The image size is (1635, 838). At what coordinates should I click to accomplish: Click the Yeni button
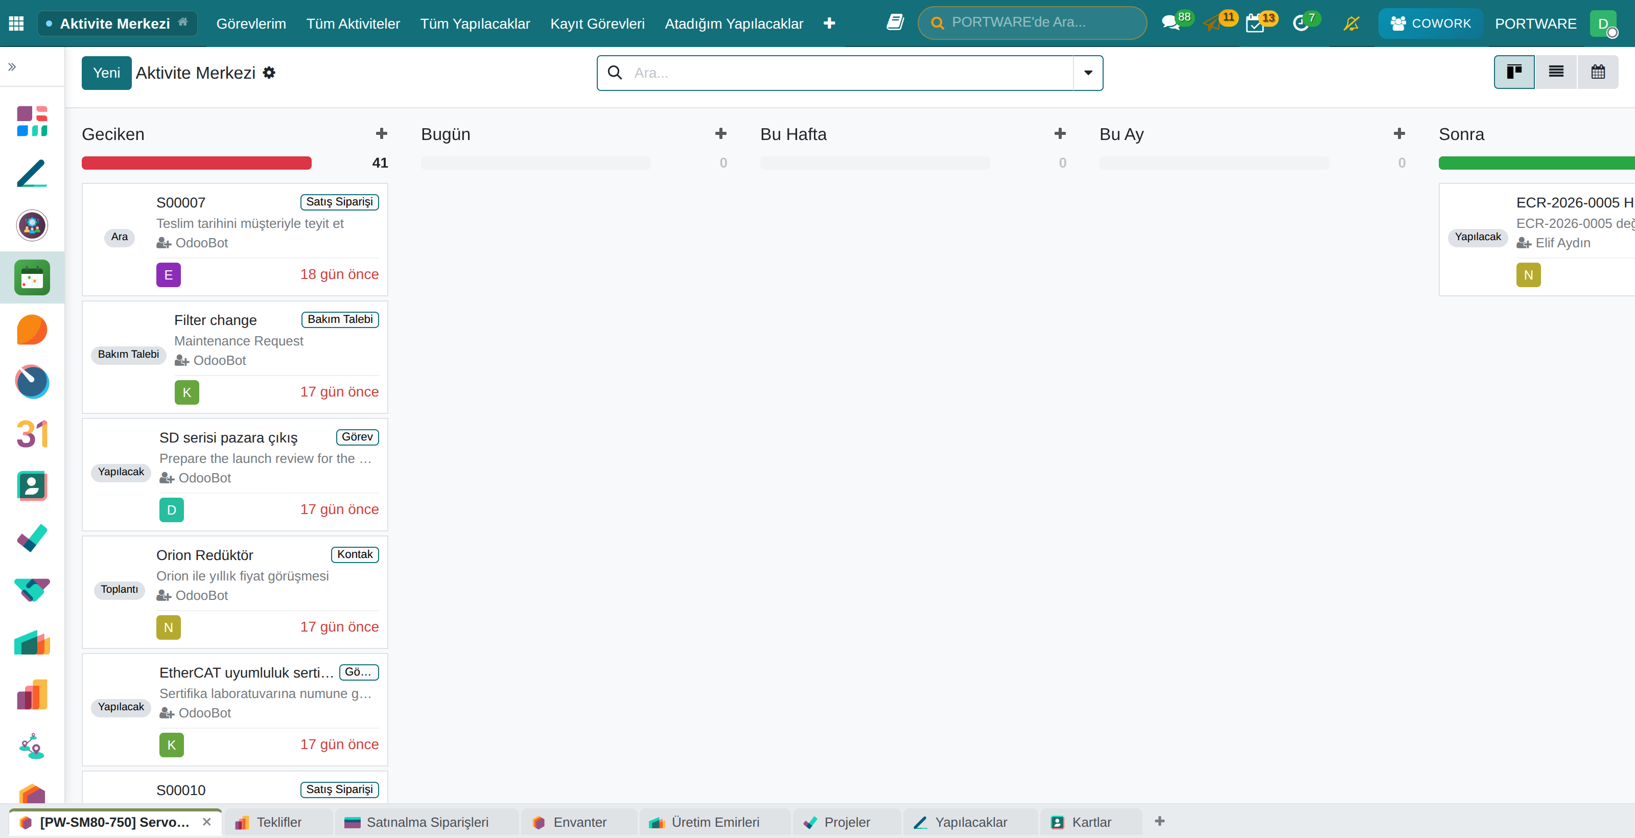pyautogui.click(x=107, y=73)
